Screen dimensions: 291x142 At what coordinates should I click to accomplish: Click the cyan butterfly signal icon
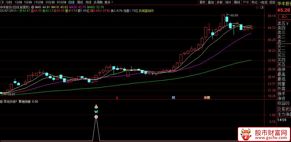96,112
